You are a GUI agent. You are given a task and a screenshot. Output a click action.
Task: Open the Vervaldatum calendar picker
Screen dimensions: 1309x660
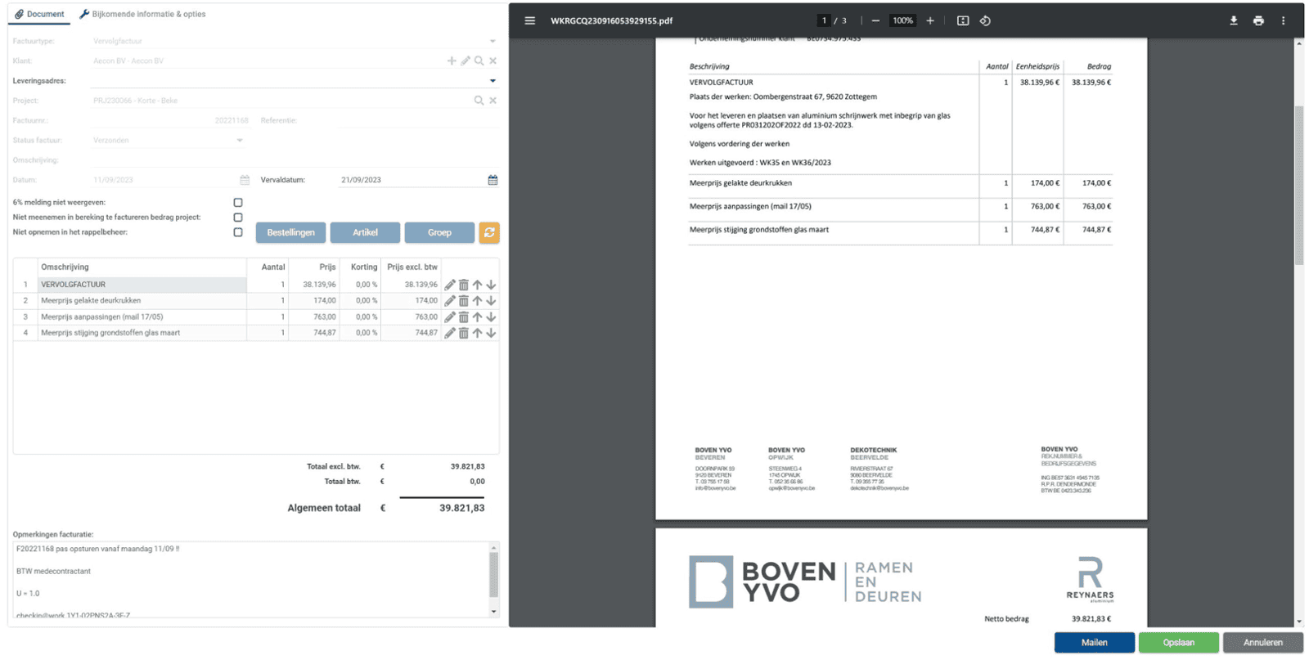493,180
